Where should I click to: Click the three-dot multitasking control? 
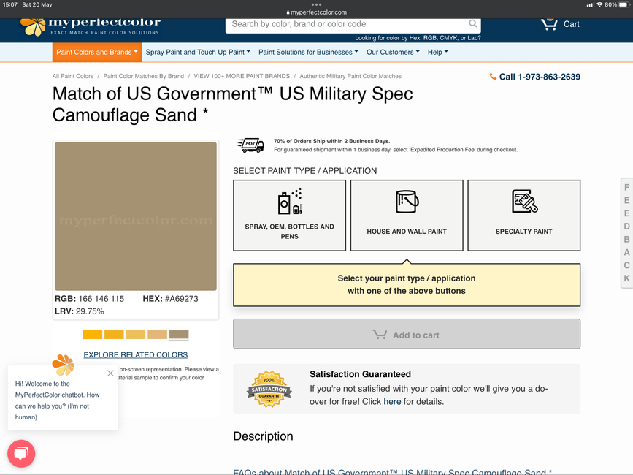[317, 4]
